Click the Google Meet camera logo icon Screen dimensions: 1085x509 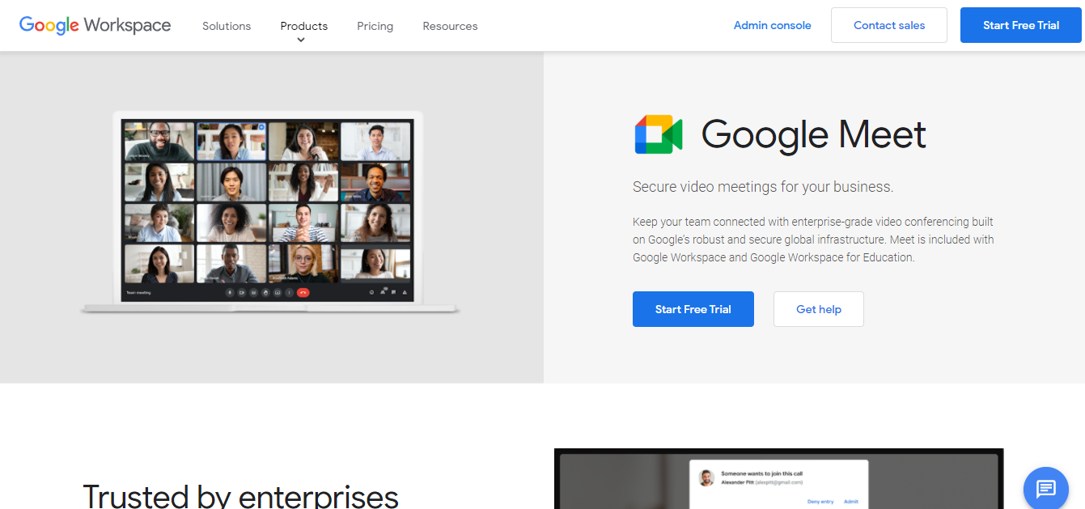point(658,134)
